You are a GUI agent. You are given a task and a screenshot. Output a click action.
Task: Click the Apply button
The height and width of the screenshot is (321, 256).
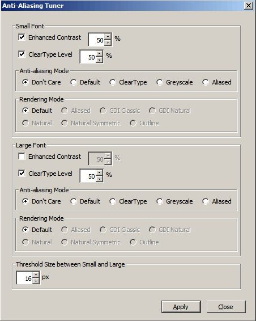(181, 307)
